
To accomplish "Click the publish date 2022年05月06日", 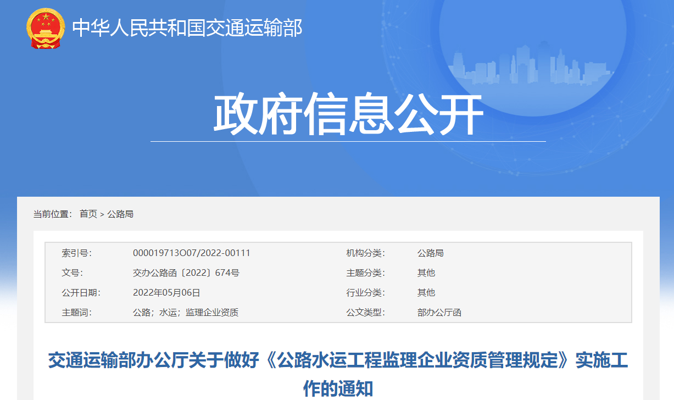I will coord(166,293).
